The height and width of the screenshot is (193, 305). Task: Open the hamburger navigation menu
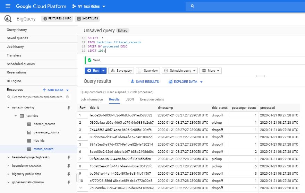coord(8,6)
